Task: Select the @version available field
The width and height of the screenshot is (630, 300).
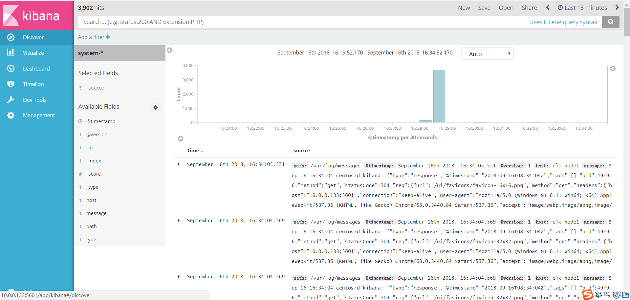Action: pos(97,135)
